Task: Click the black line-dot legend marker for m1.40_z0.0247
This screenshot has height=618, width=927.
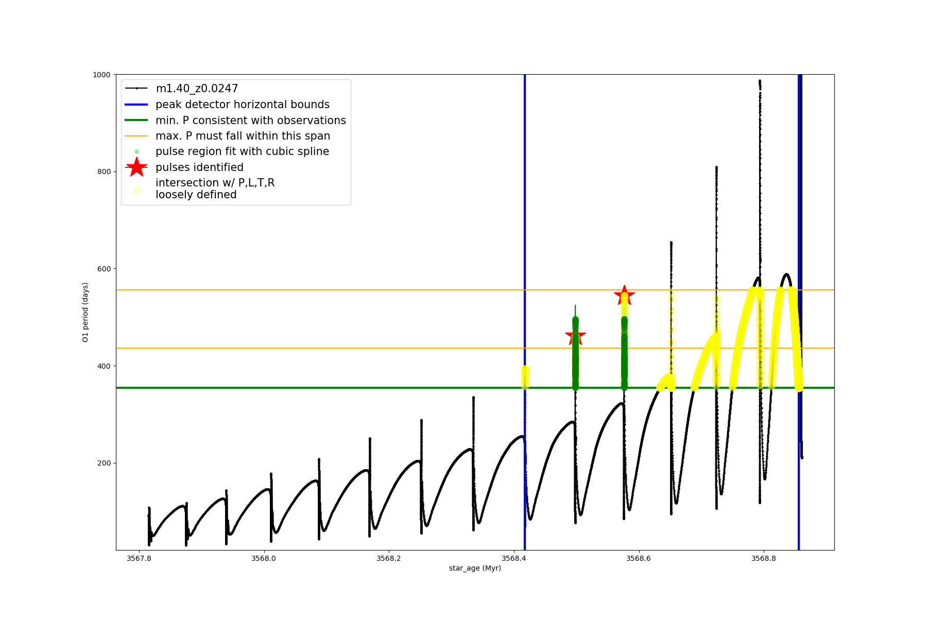Action: [x=136, y=89]
